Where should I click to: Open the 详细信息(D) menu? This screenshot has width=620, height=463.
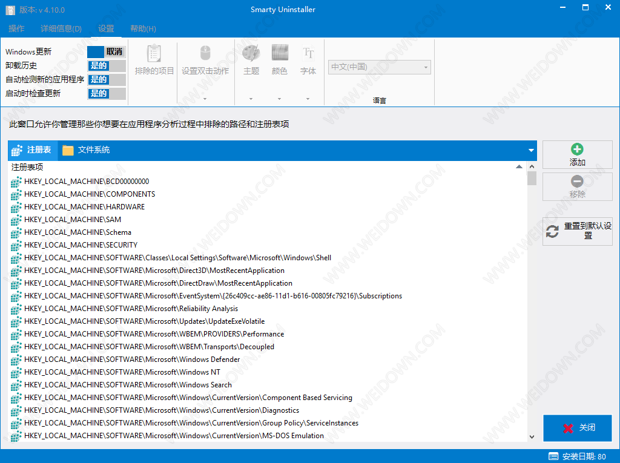tap(61, 29)
